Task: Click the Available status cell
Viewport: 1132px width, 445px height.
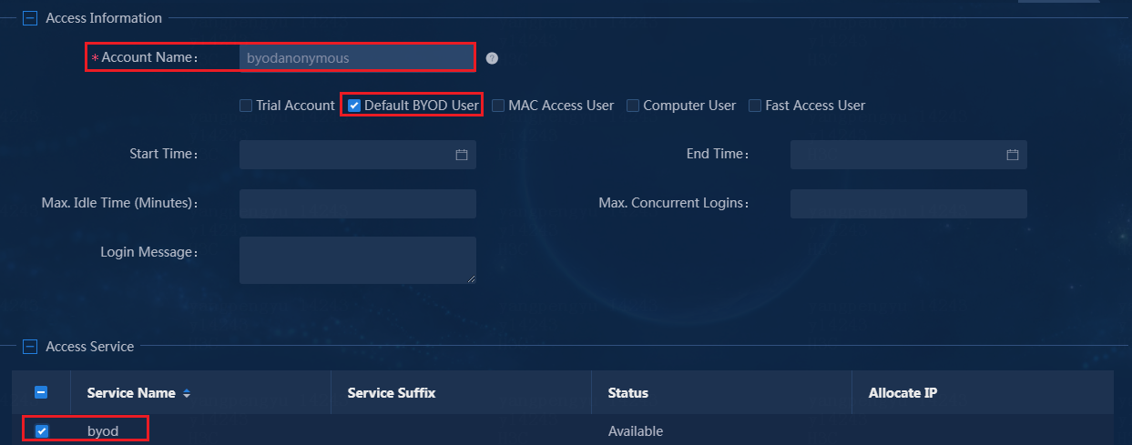Action: pos(636,431)
